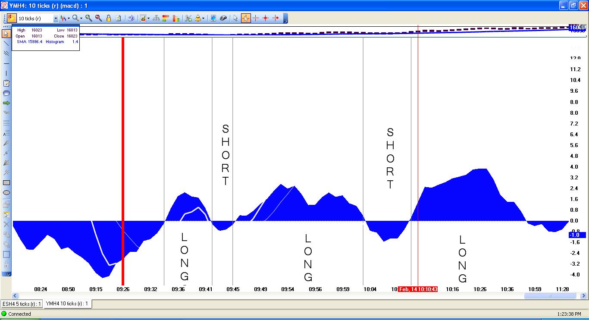This screenshot has width=589, height=320.
Task: Click the red date label Feb, 14 10:10:43
Action: [x=418, y=289]
